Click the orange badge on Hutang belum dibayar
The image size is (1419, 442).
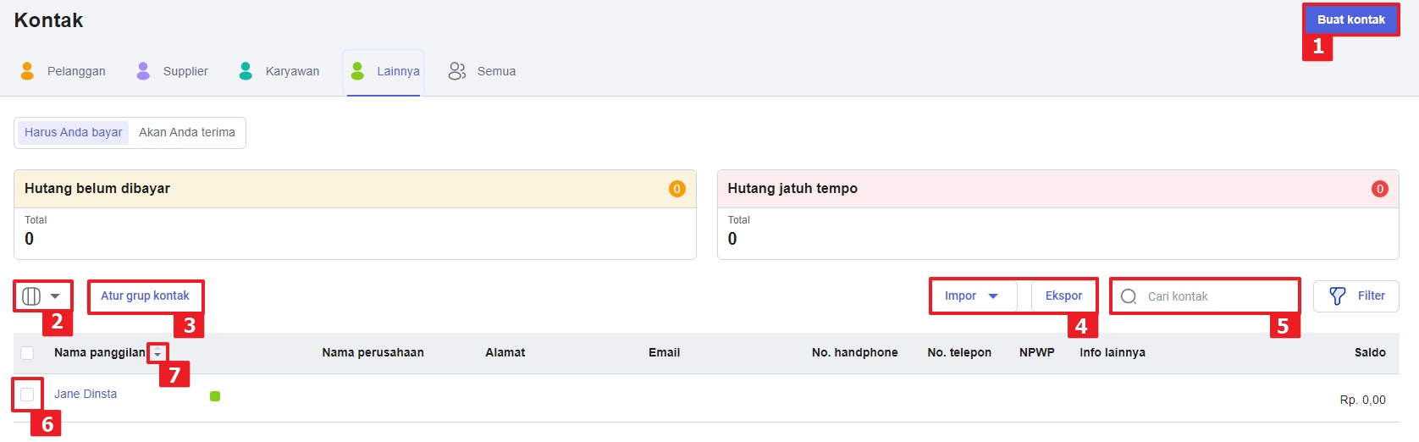point(676,189)
